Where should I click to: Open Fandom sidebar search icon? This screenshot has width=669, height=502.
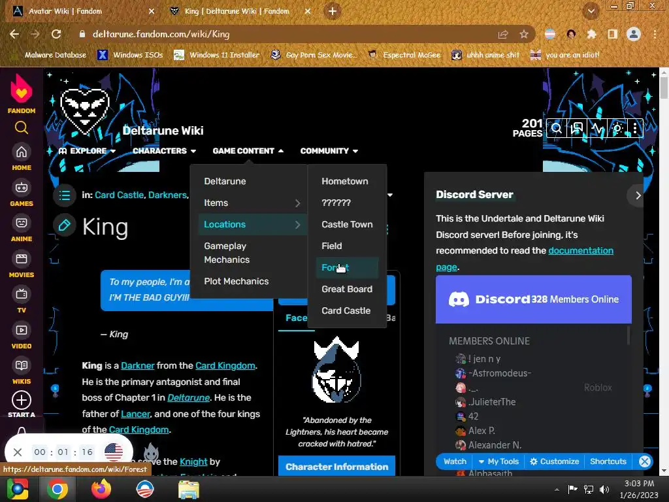[22, 127]
